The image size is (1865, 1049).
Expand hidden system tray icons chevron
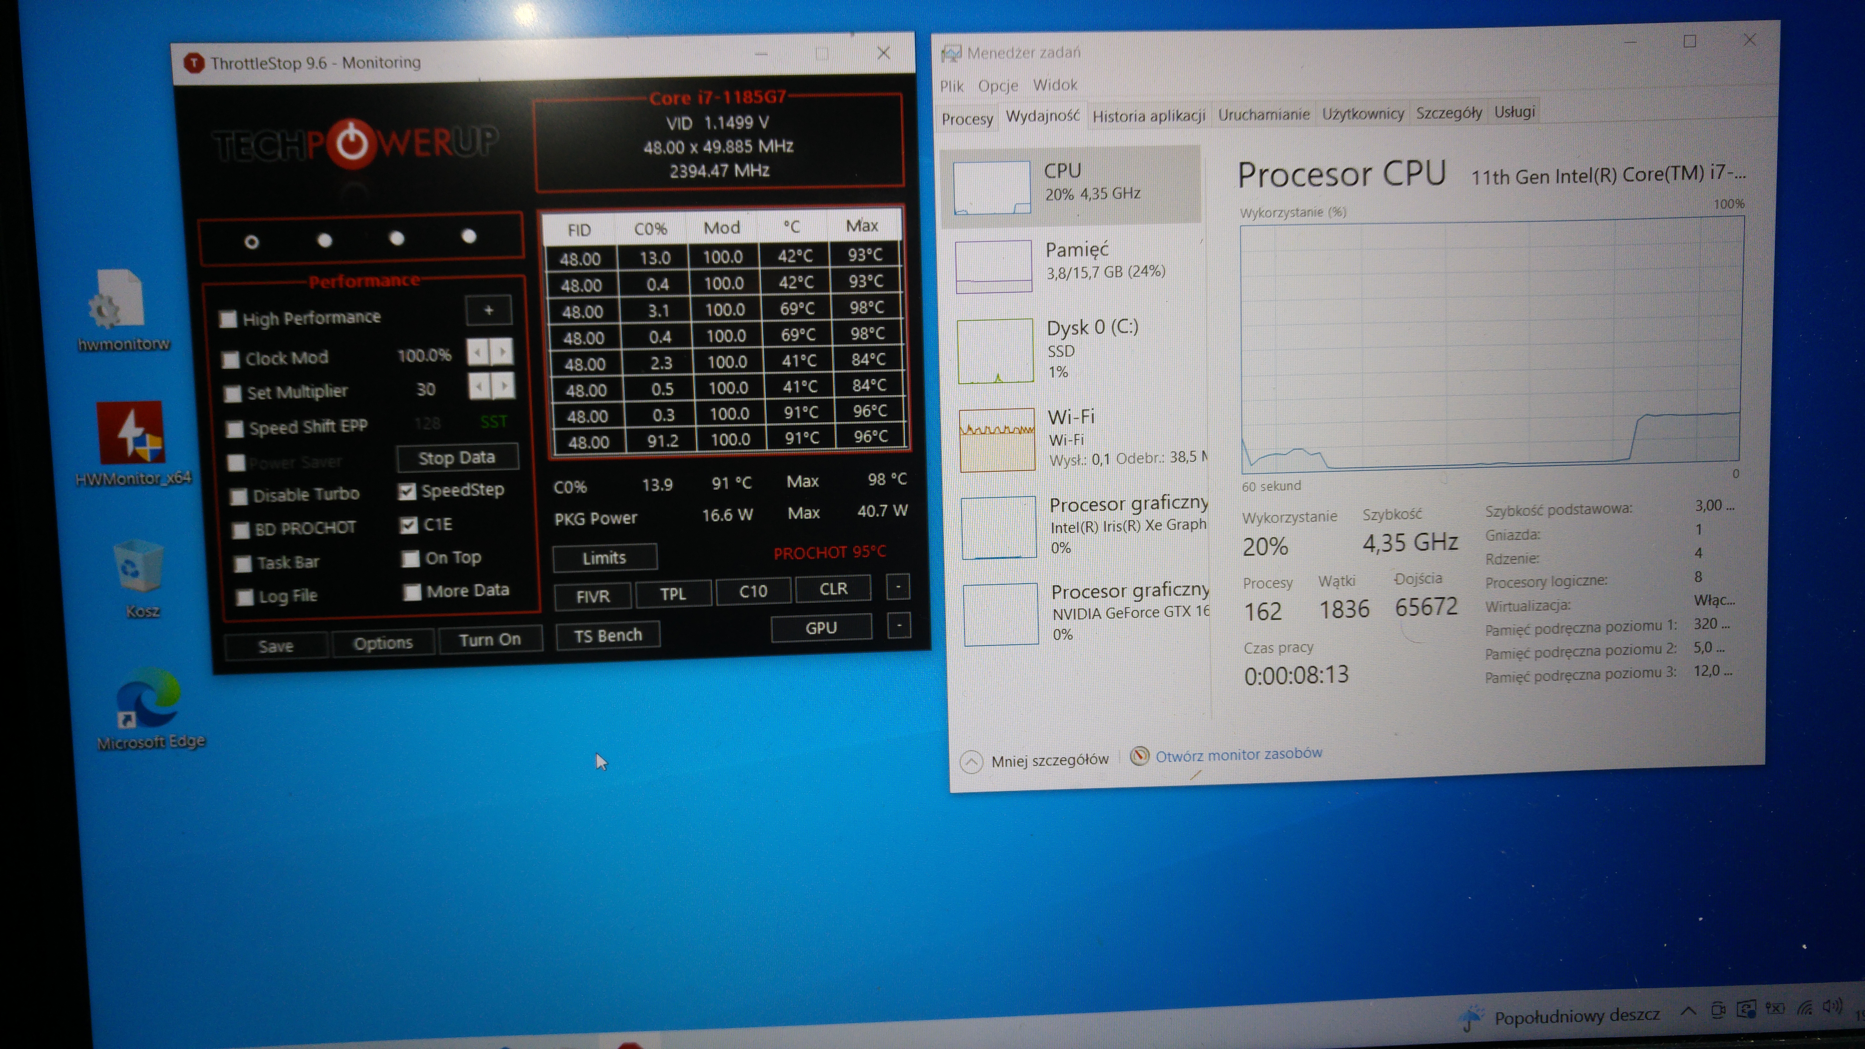[1688, 1011]
